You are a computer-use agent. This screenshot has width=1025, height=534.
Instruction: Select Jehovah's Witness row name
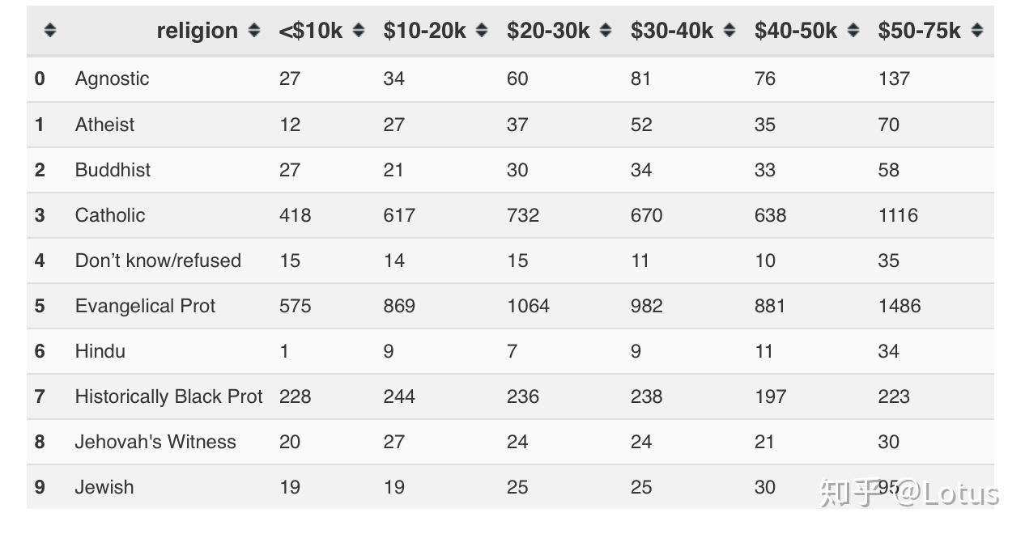[155, 442]
